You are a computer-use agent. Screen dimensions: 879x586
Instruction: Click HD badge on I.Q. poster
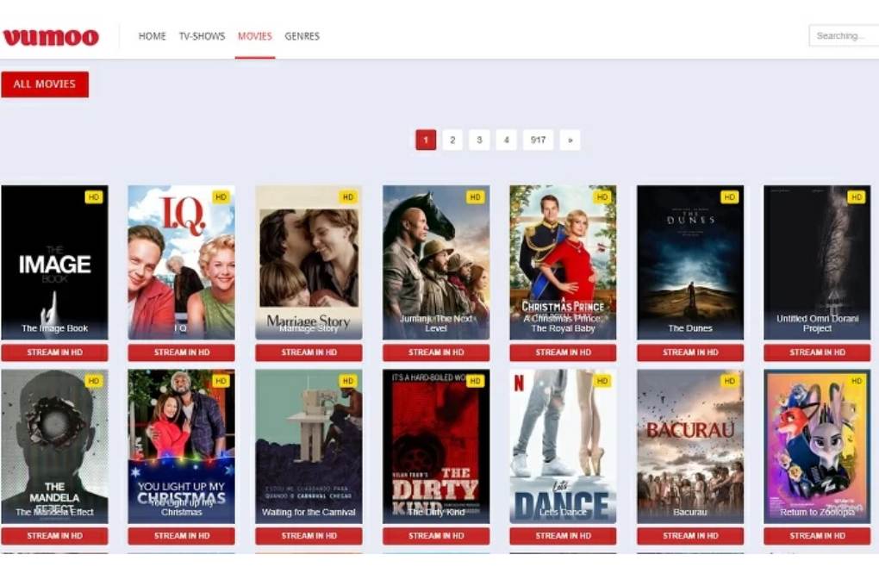pos(221,197)
